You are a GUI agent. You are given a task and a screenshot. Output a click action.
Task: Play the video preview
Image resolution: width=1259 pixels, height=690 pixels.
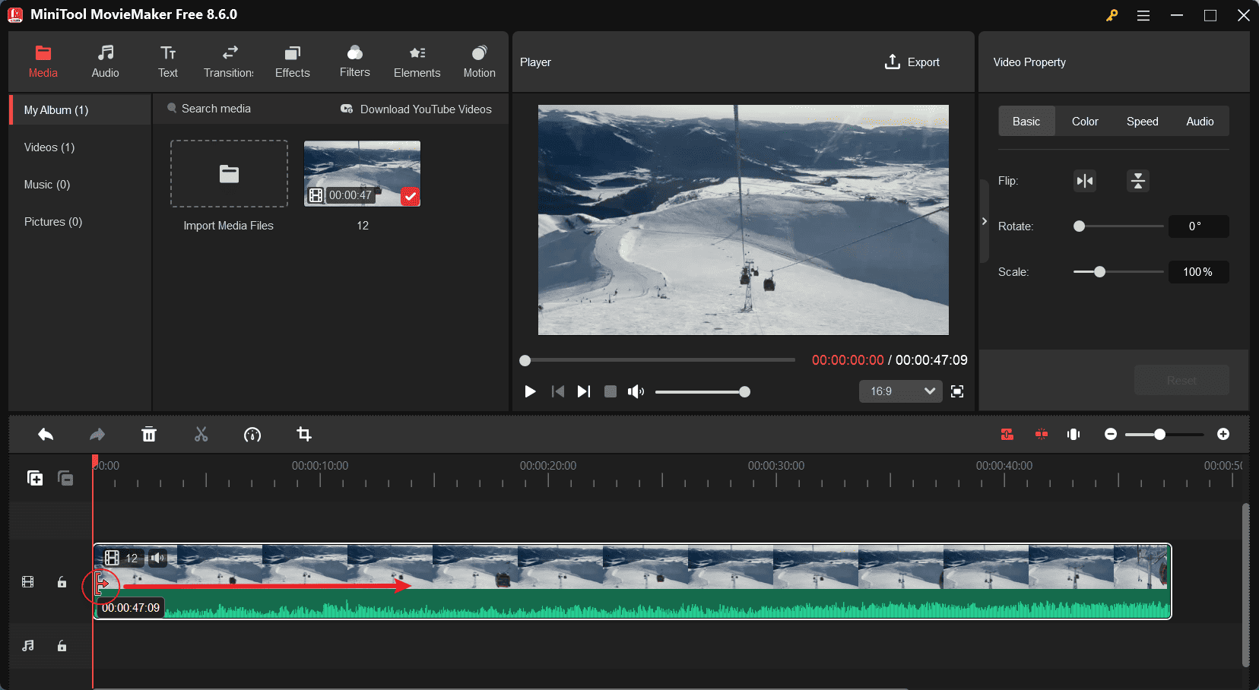point(531,391)
